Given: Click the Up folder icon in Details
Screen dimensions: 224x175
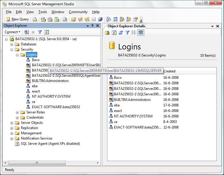Looking at the screenshot, I should point(107,33).
